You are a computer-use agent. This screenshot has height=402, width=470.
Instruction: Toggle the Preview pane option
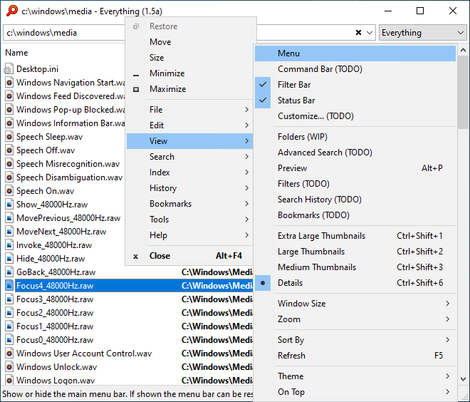[355, 168]
